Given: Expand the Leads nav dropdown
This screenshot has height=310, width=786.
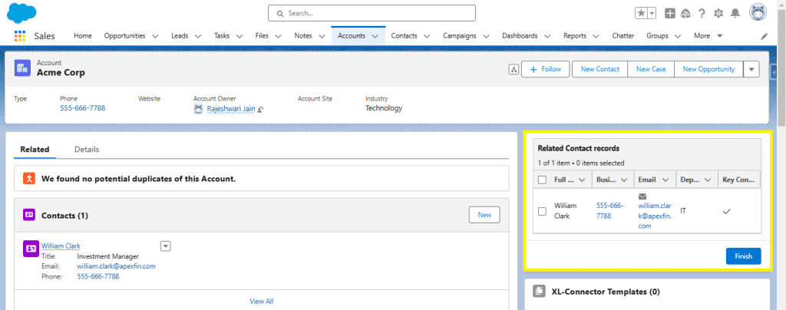Looking at the screenshot, I should click(x=197, y=36).
